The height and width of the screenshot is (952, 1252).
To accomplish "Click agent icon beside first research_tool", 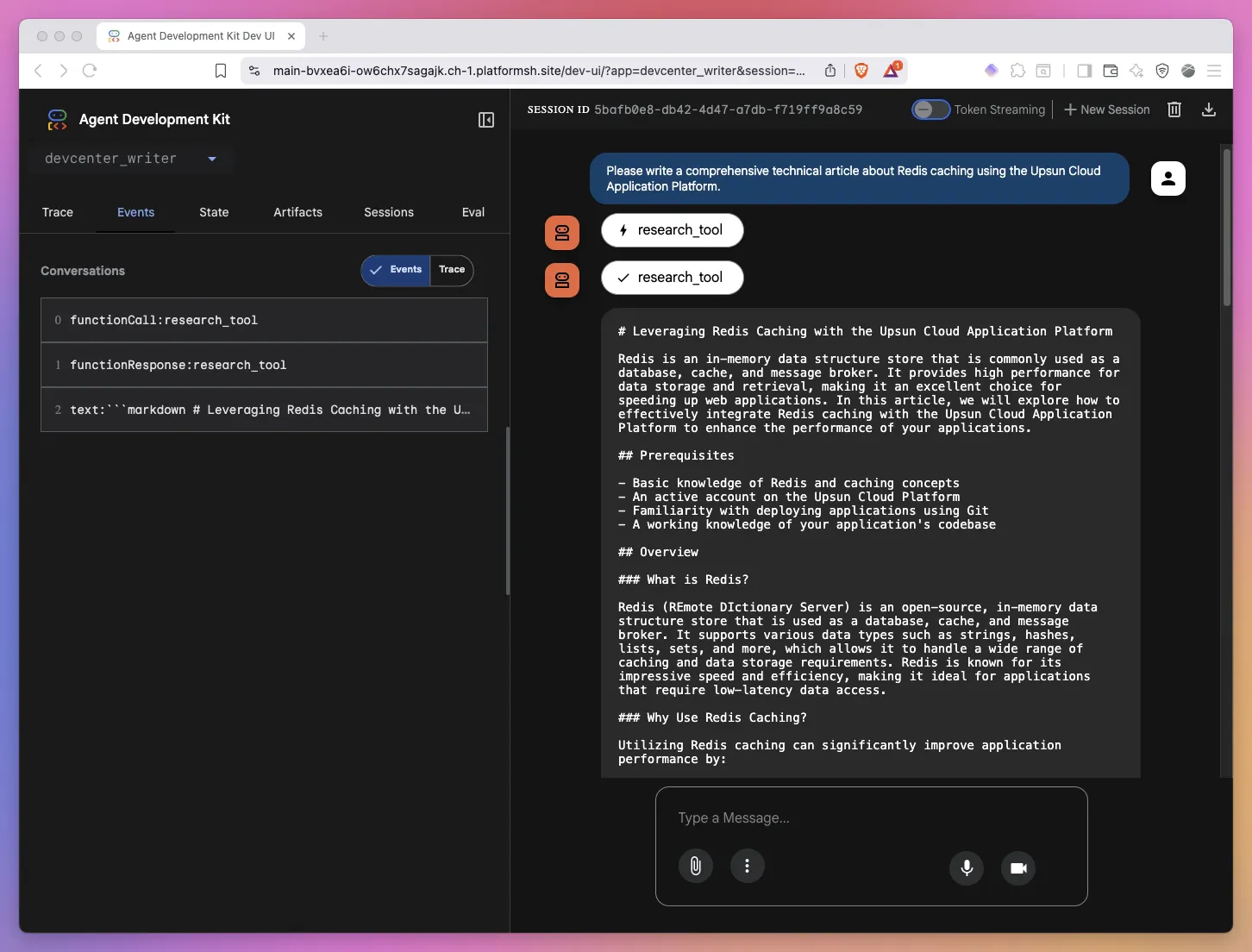I will tap(562, 233).
